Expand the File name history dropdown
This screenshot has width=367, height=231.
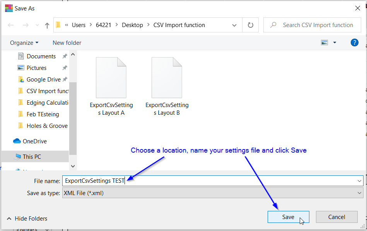pyautogui.click(x=360, y=180)
